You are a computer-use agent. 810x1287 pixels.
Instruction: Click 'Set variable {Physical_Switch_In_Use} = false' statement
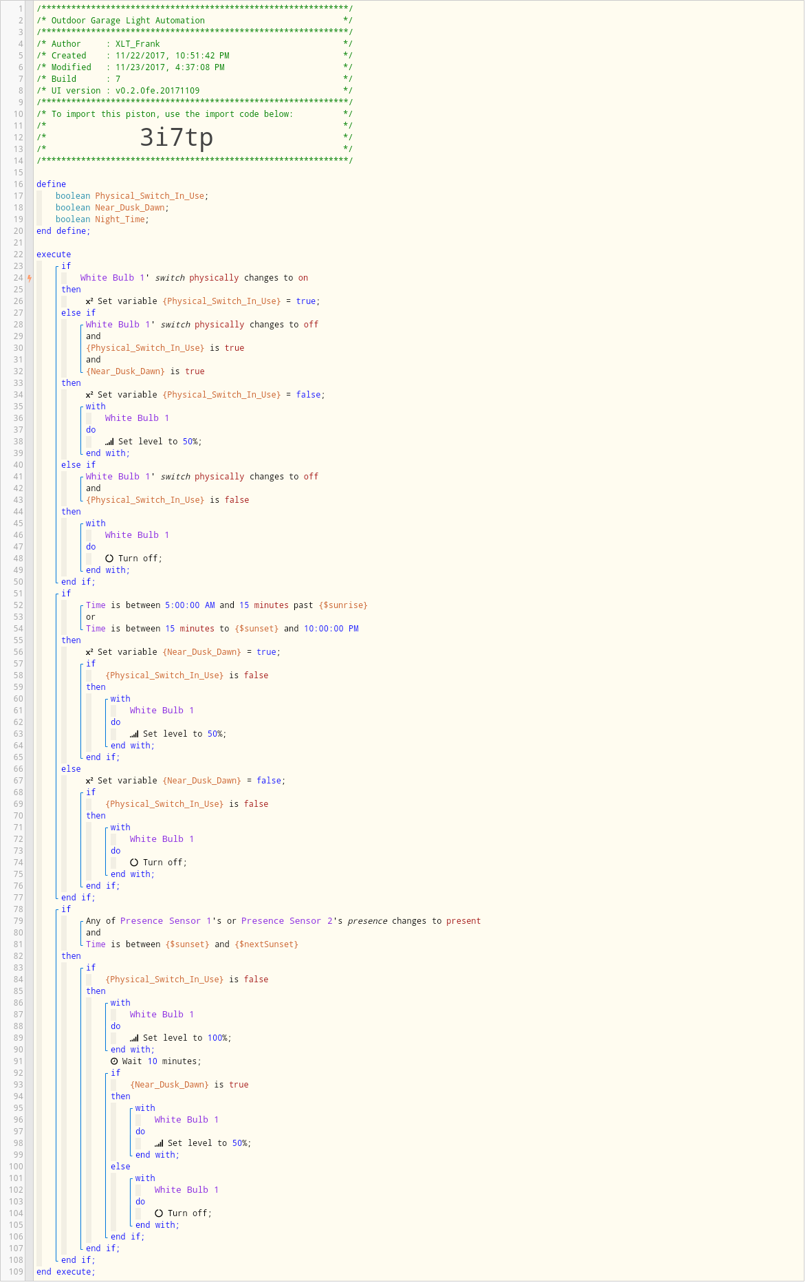click(205, 395)
